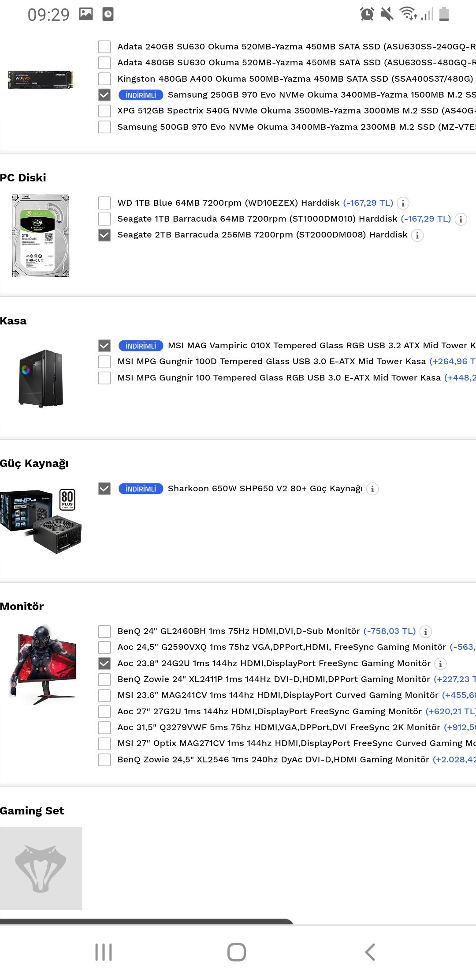
Task: Check Adata 480GB SU630 SSD option
Action: (104, 63)
